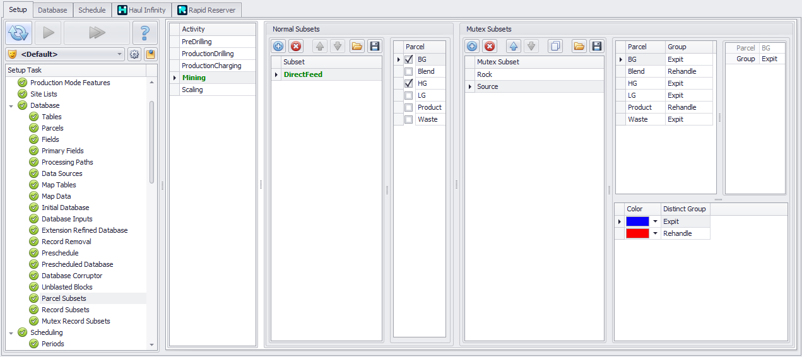Viewport: 802px width, 357px height.
Task: Click green check icon beside Tables
Action: [34, 117]
